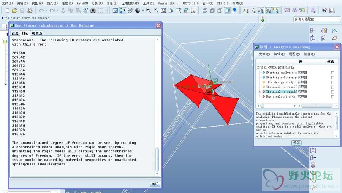Select the No Hidden display icon

pos(220,10)
